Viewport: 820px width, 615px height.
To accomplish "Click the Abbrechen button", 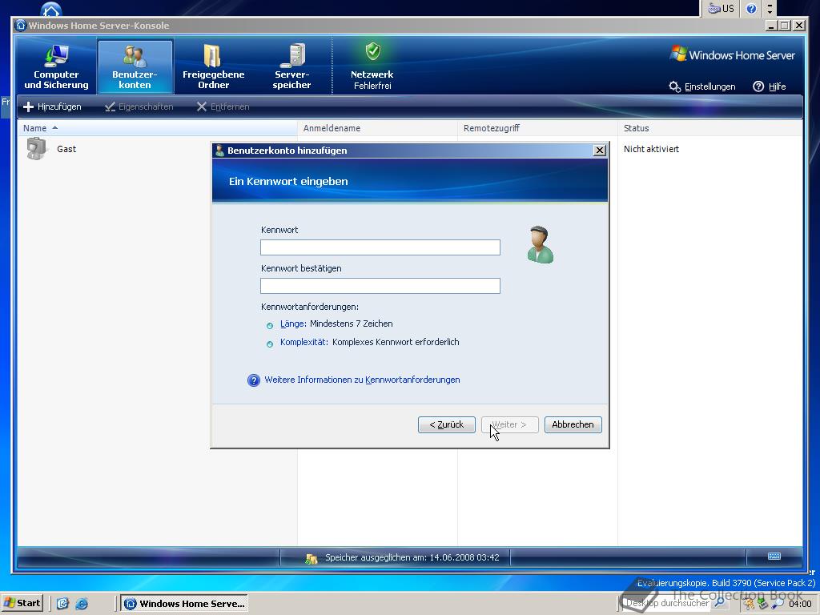I will click(573, 424).
